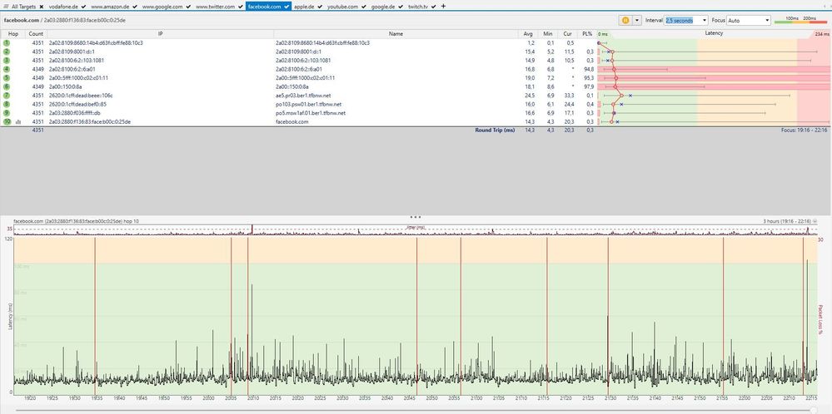
Task: Close the All Targets tab with X
Action: (42, 6)
